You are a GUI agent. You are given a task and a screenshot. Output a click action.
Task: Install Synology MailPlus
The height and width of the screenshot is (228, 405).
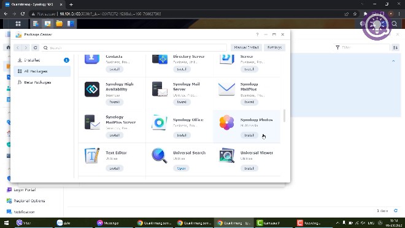tap(249, 102)
